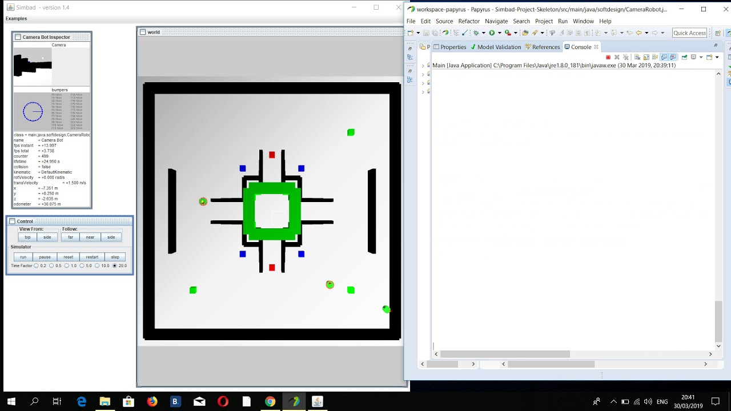731x411 pixels.
Task: Set Time Factor to 0.2
Action: click(37, 266)
